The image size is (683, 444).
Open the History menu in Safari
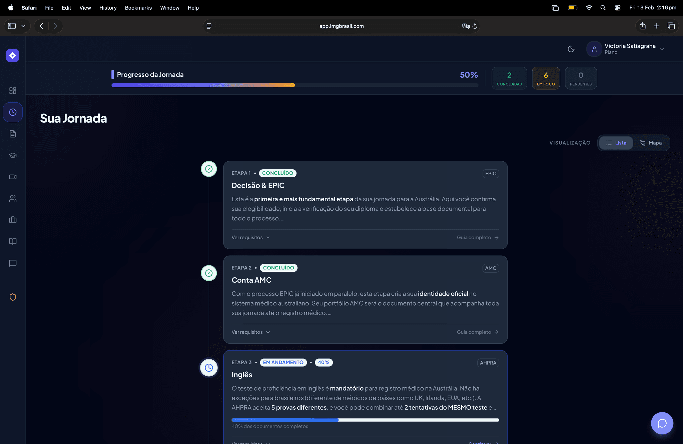108,7
